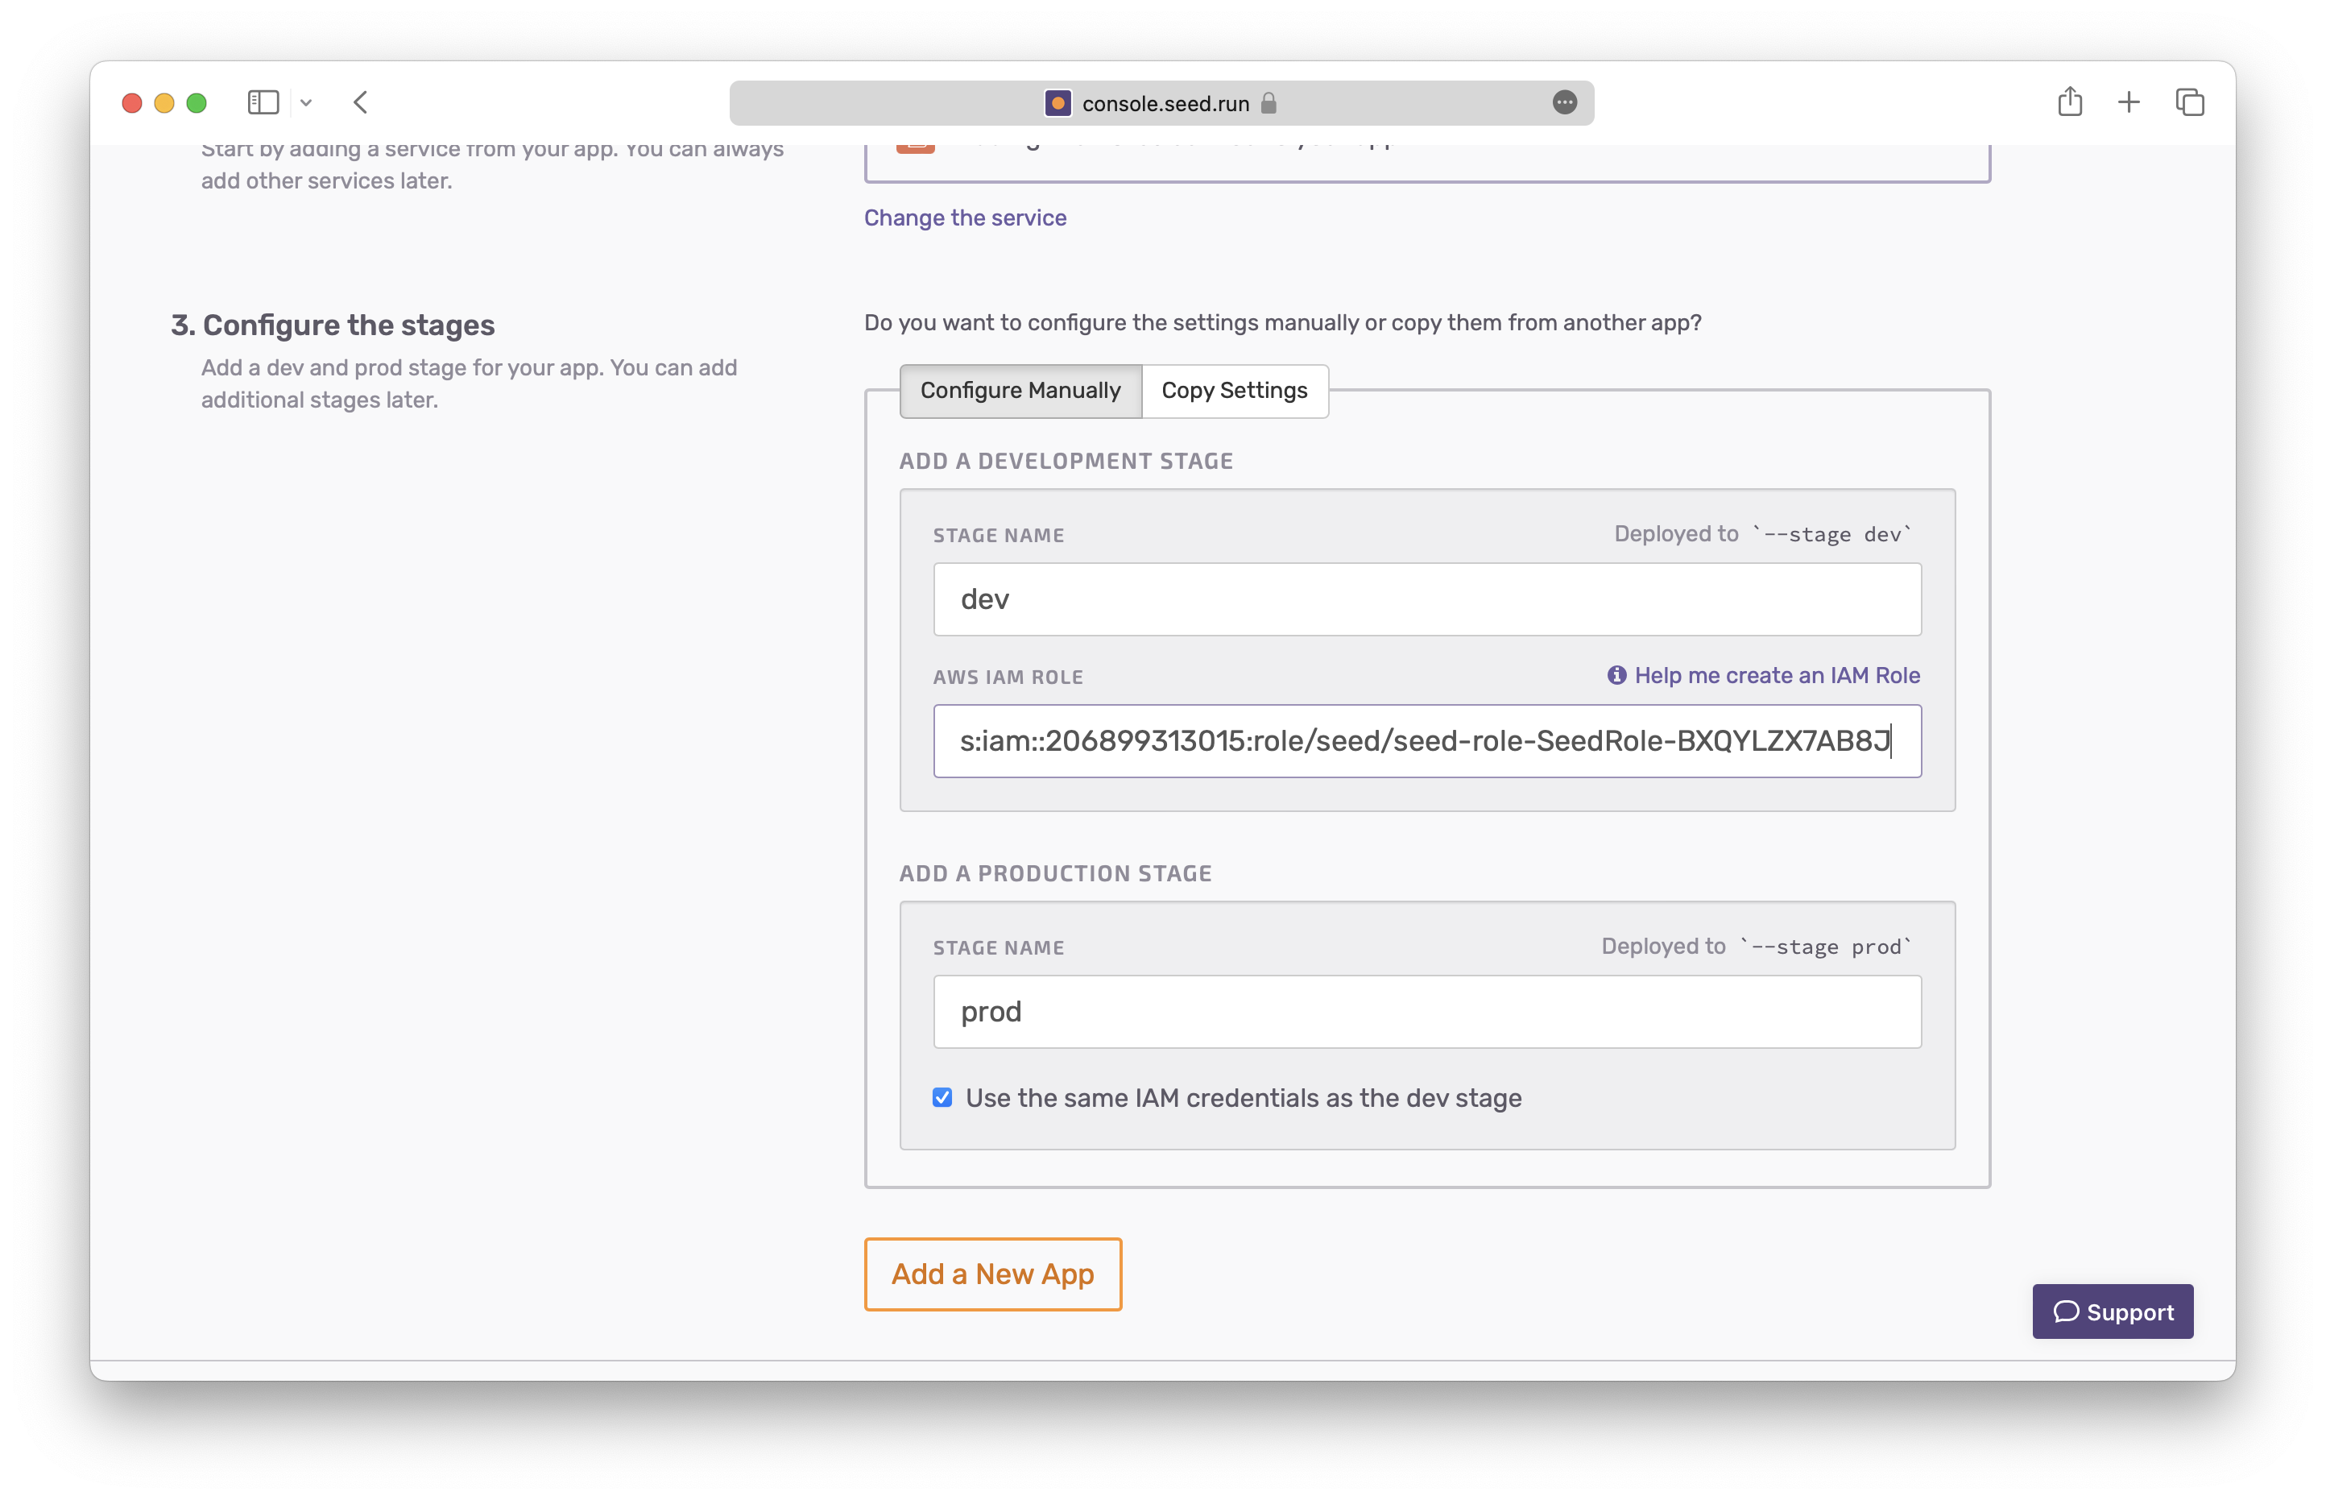Image resolution: width=2326 pixels, height=1500 pixels.
Task: Select the Configure Manually tab
Action: click(1020, 391)
